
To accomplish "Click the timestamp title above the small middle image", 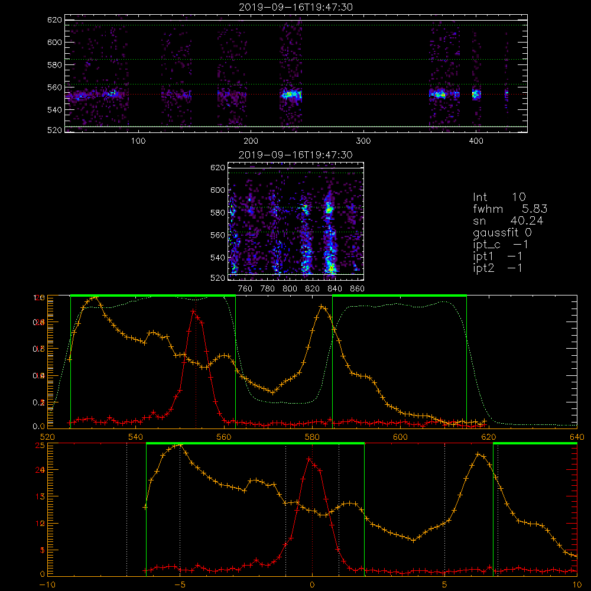I will 295,155.
